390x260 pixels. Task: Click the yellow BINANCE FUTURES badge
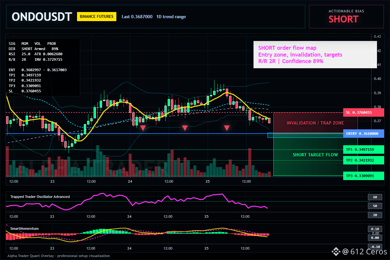tap(97, 16)
